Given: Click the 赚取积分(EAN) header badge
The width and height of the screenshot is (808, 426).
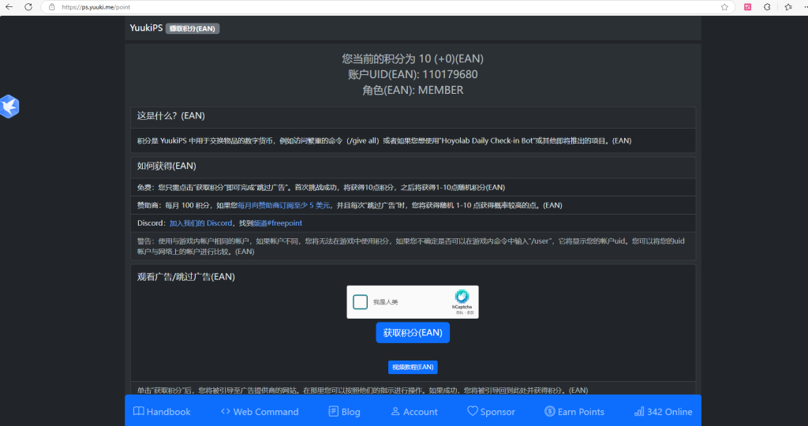Looking at the screenshot, I should [x=193, y=29].
